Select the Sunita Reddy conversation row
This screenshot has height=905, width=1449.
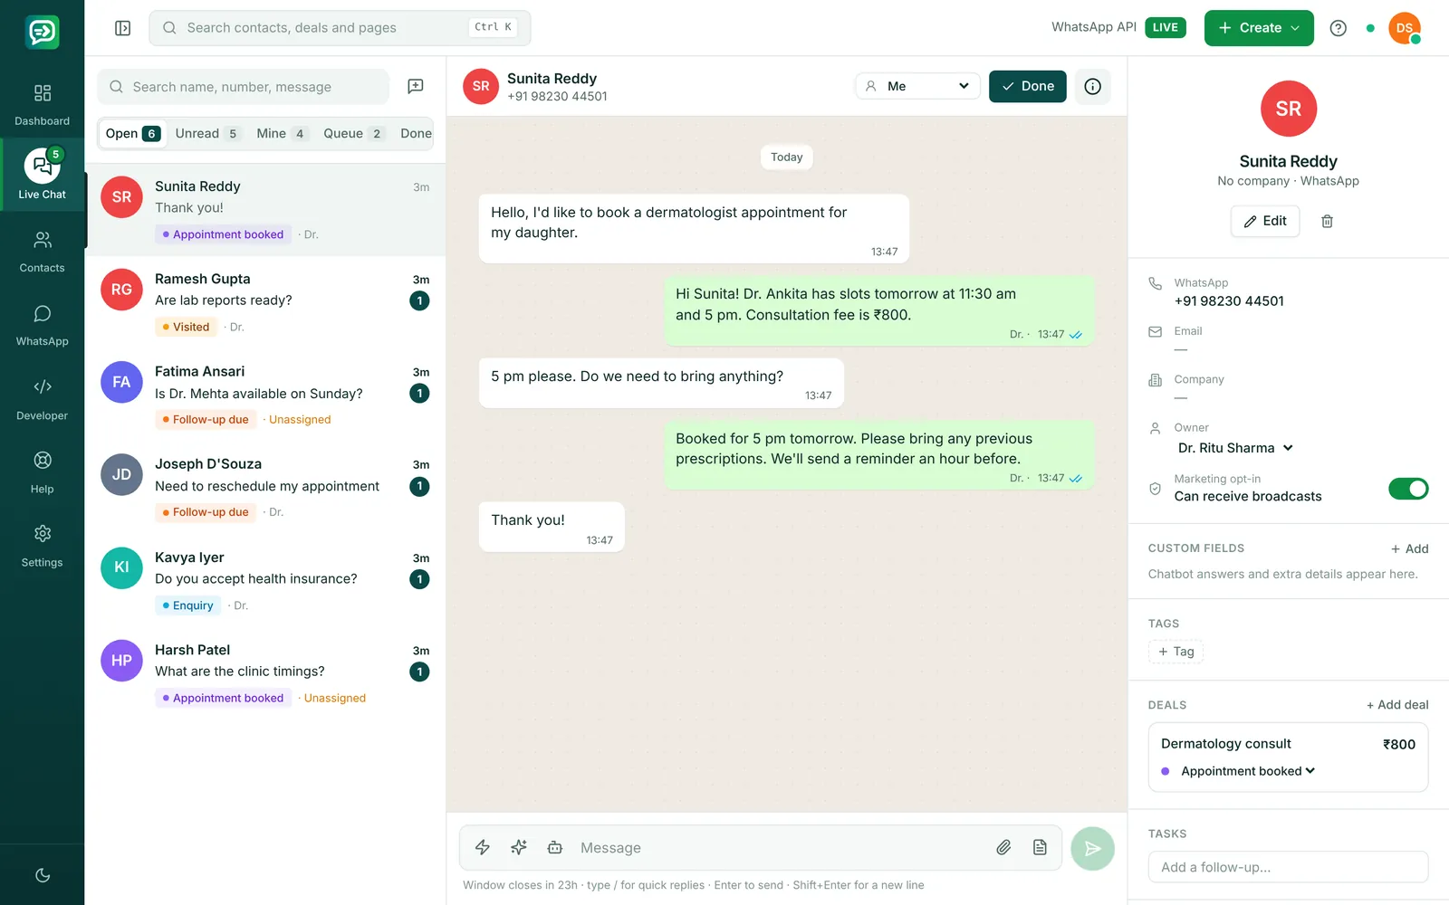265,210
